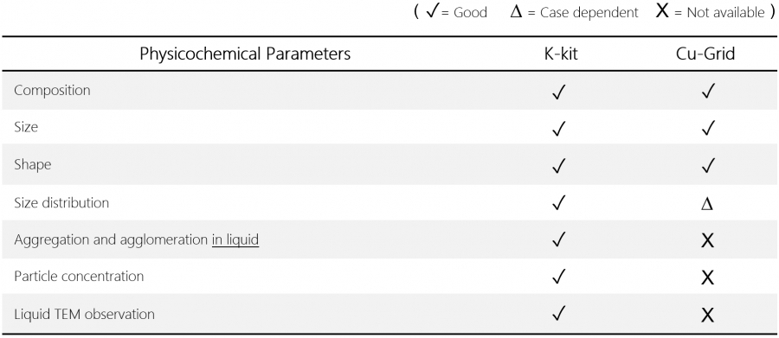
Task: Select the Cu-Grid column header
Action: click(x=705, y=54)
